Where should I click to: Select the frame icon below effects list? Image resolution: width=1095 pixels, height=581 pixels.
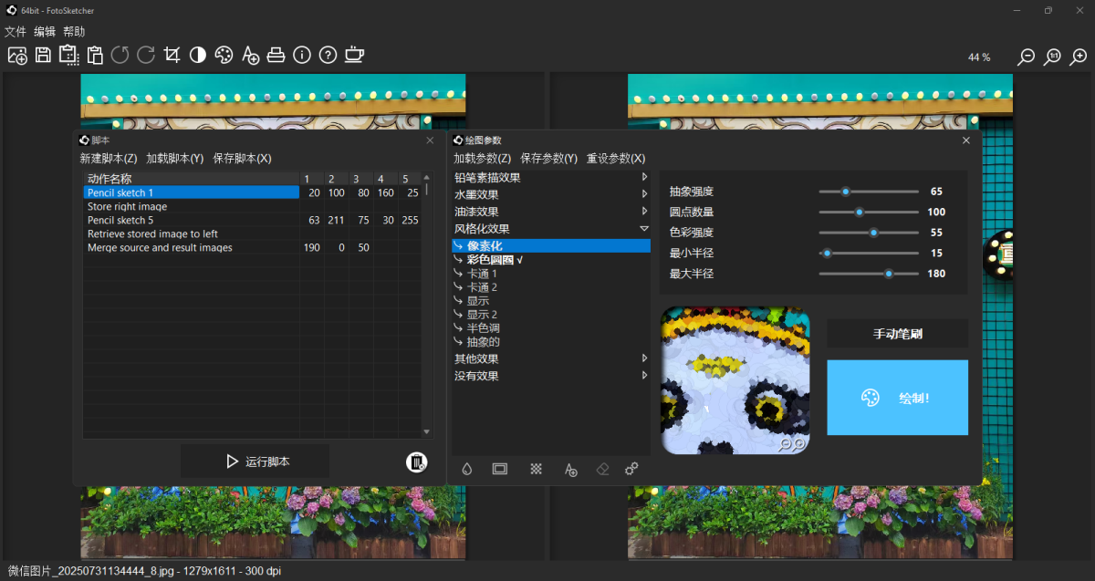pos(499,469)
